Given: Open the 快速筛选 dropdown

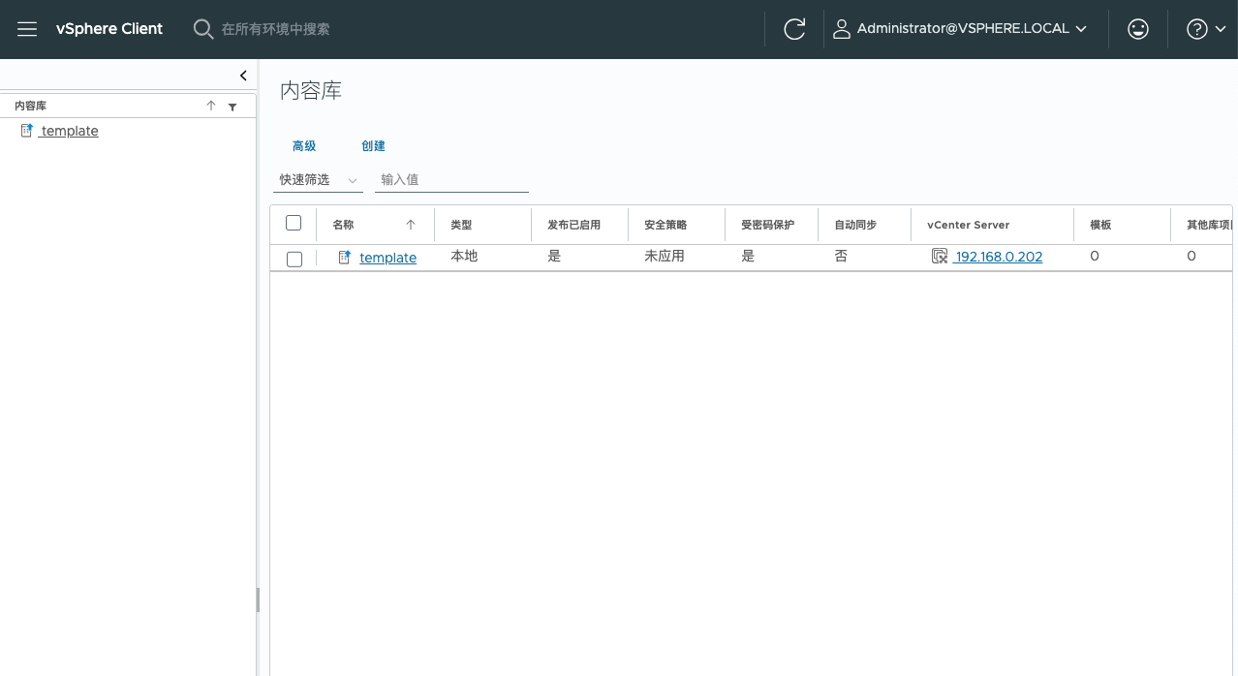Looking at the screenshot, I should [x=319, y=180].
